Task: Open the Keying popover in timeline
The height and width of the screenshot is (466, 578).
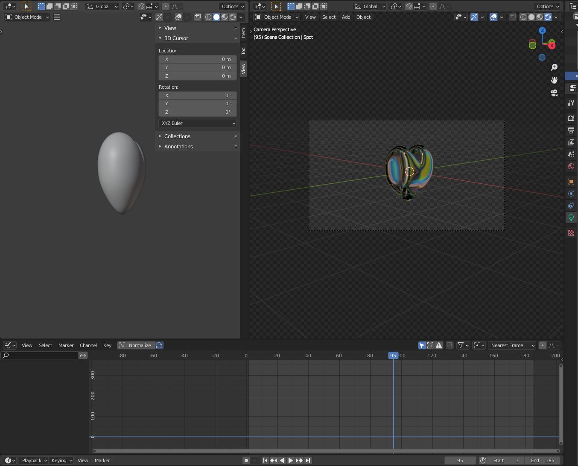Action: point(62,460)
